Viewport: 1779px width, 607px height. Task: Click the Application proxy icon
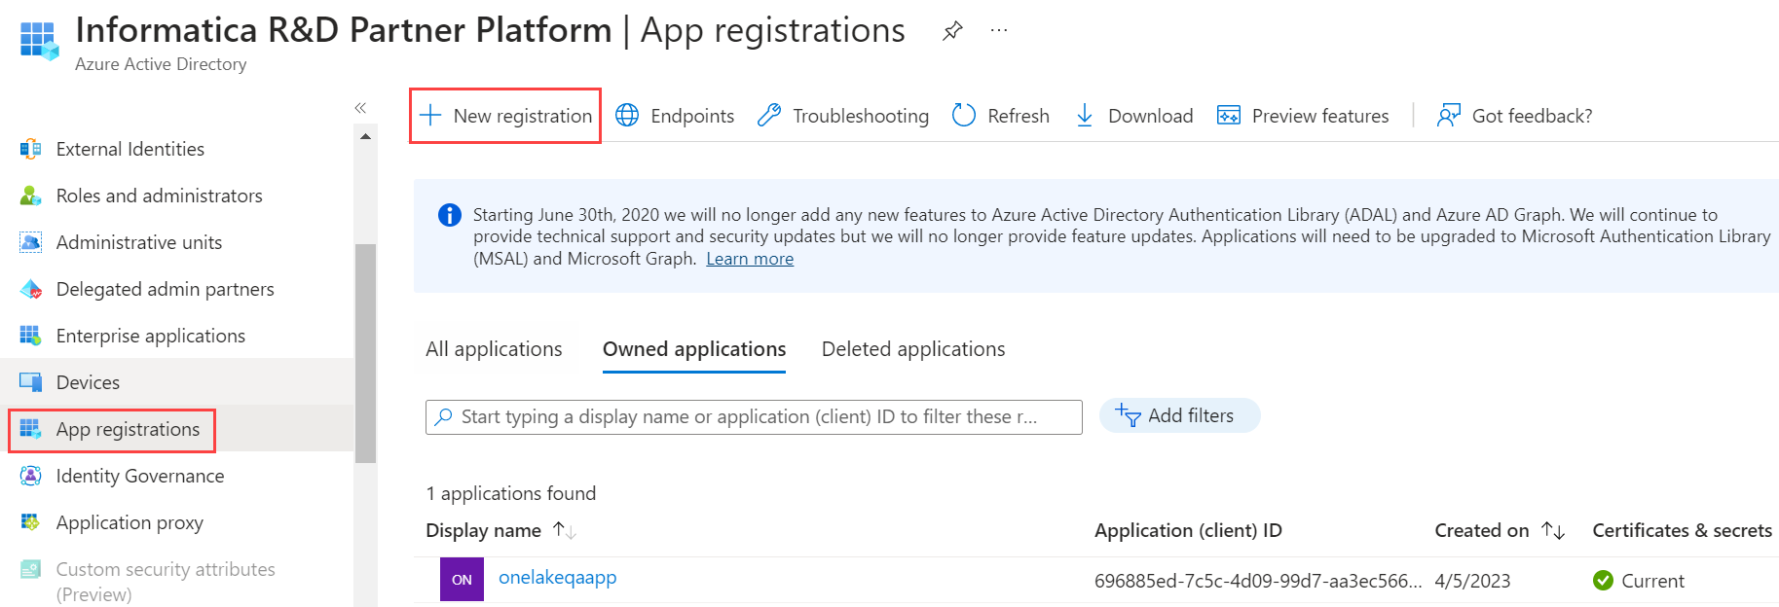pyautogui.click(x=31, y=522)
